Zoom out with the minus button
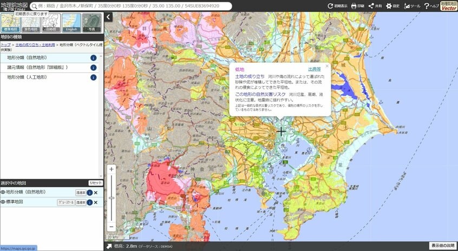The width and height of the screenshot is (458, 251). point(112,227)
